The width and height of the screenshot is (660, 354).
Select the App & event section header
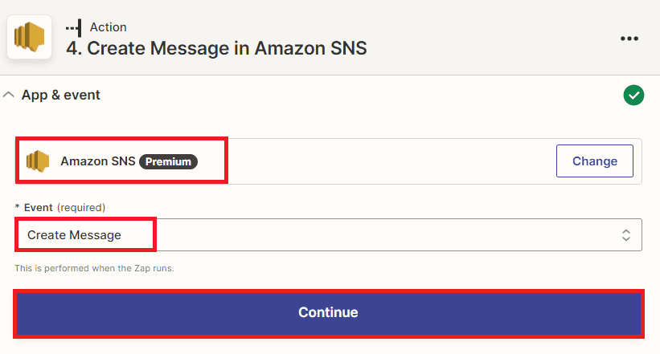pyautogui.click(x=61, y=95)
